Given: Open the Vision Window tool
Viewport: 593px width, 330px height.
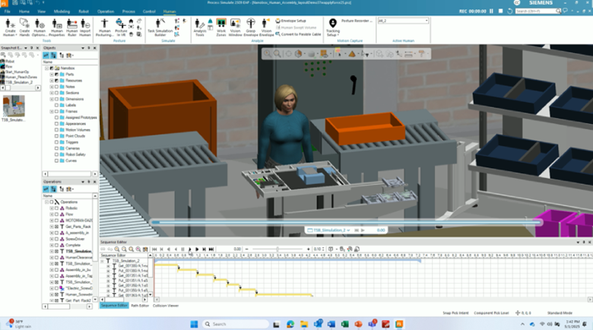Looking at the screenshot, I should pos(235,26).
